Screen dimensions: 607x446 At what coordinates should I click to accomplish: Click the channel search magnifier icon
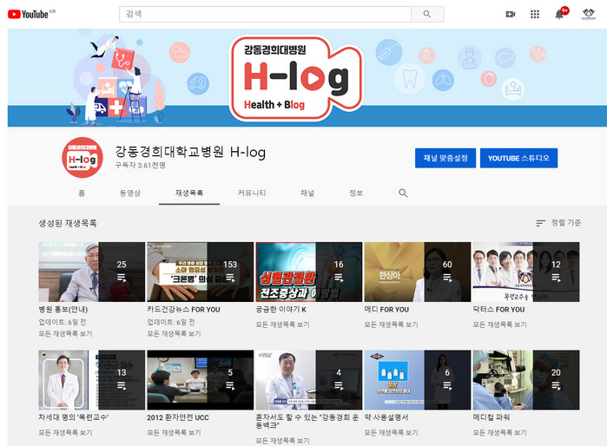(x=403, y=193)
